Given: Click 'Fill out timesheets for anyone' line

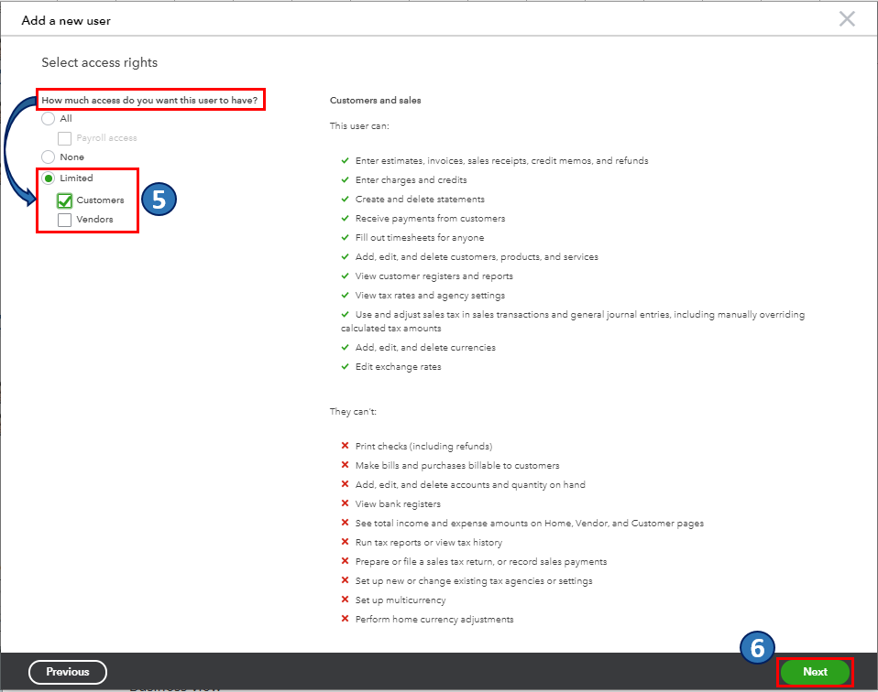Looking at the screenshot, I should [x=420, y=238].
